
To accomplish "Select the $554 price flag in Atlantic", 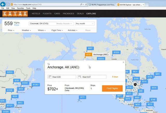I will point(154,88).
